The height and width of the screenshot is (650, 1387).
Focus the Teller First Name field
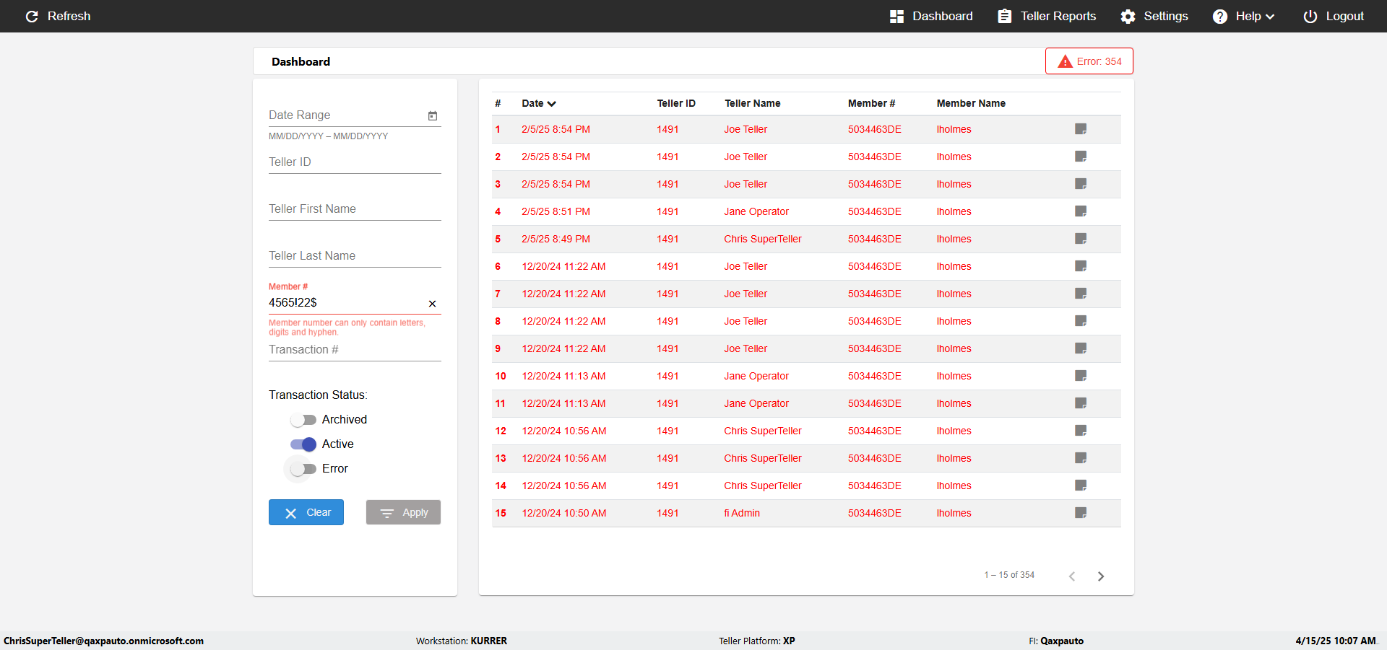pyautogui.click(x=355, y=209)
